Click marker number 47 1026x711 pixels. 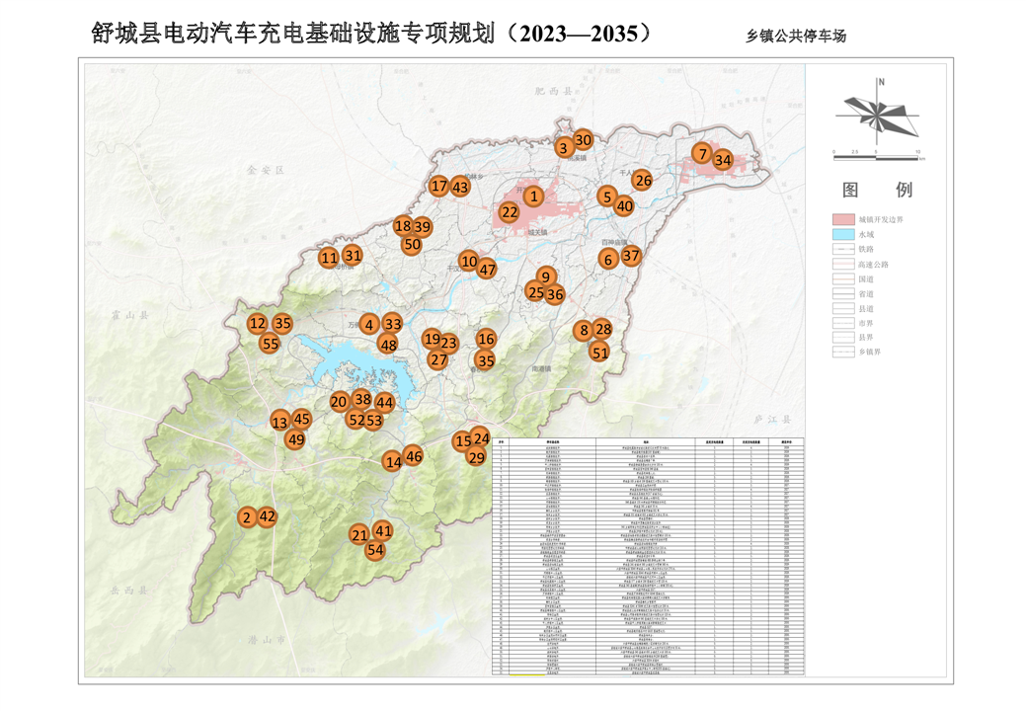(x=487, y=269)
